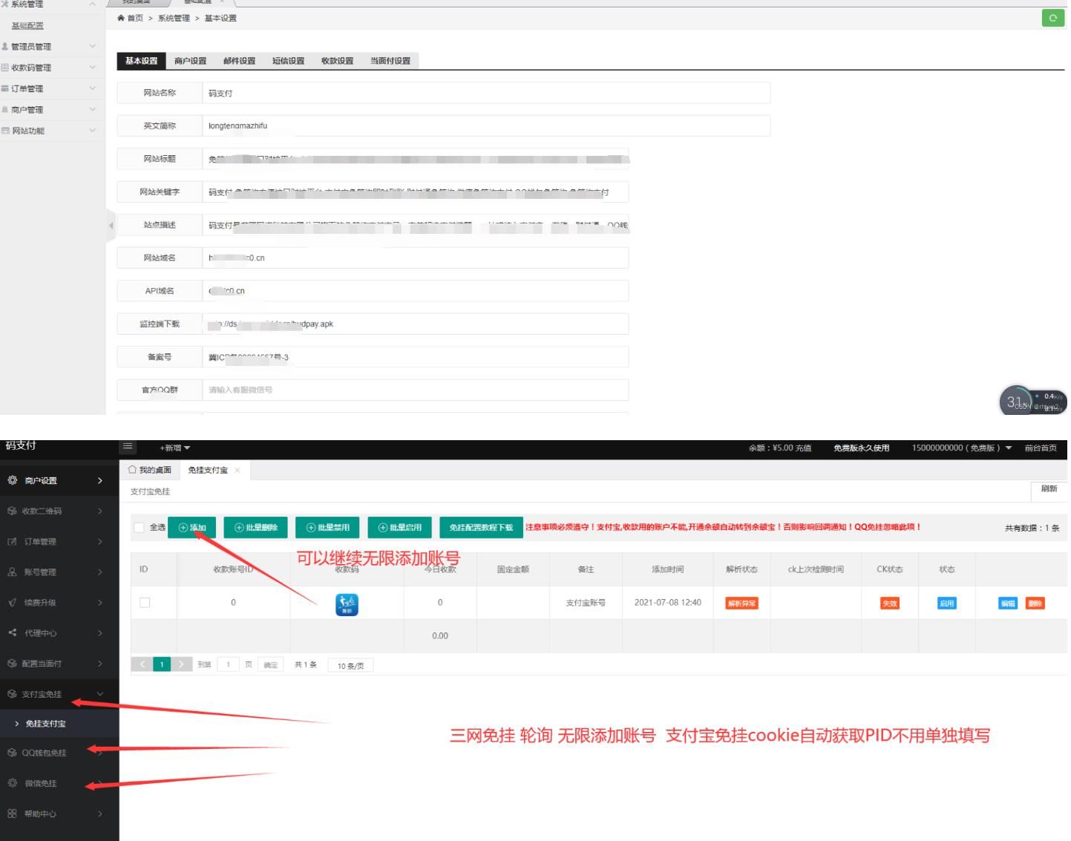Open the 账号管理 sidebar icon
1071x841 pixels.
click(13, 572)
